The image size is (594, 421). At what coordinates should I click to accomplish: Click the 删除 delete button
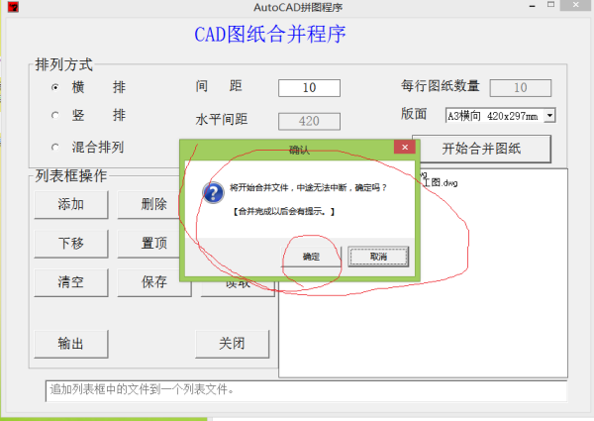148,204
